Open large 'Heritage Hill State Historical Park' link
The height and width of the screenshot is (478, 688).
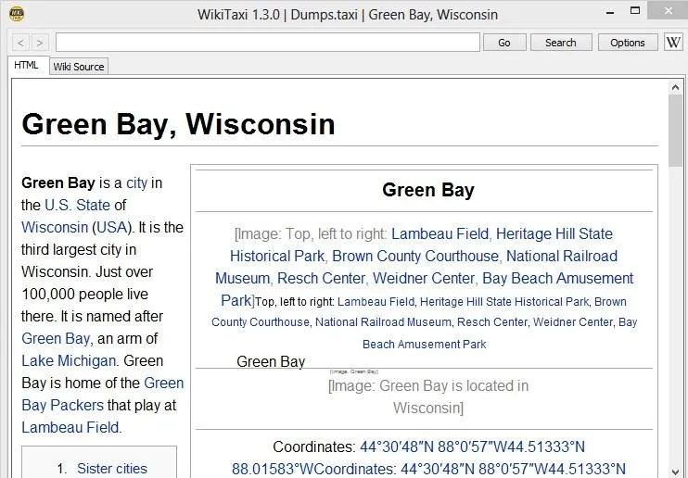(x=421, y=245)
